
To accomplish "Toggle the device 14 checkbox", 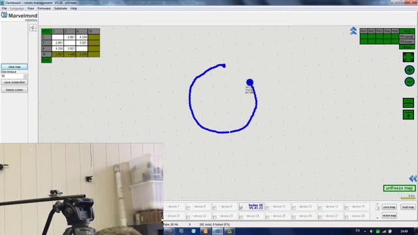I will (x=347, y=208).
